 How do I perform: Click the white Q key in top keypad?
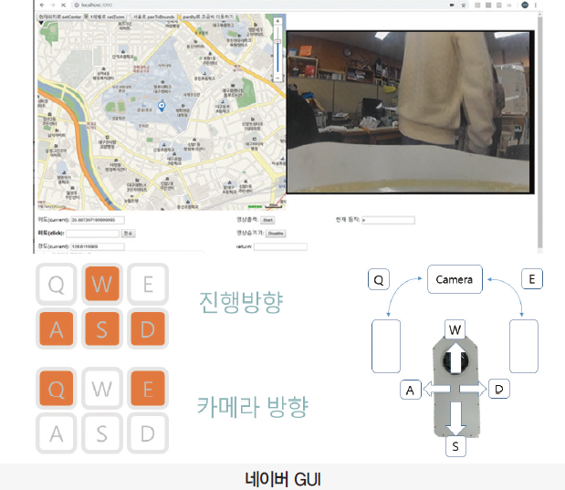[x=57, y=284]
